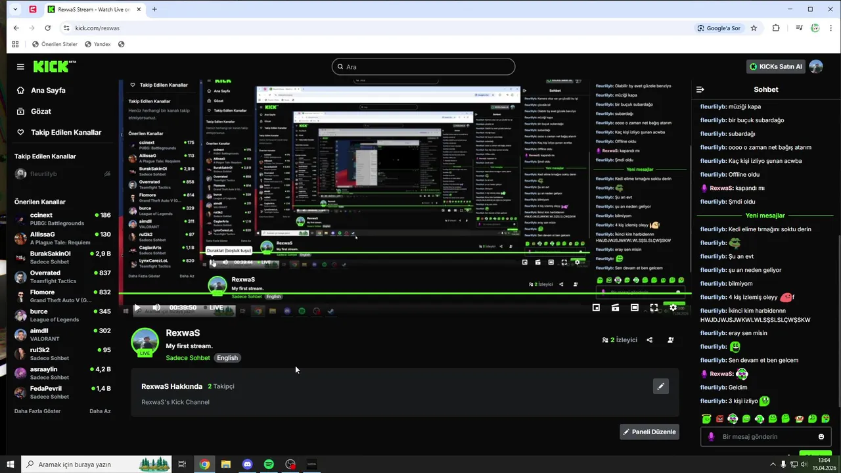Image resolution: width=841 pixels, height=473 pixels.
Task: Share the RexwaS stream
Action: 650,340
